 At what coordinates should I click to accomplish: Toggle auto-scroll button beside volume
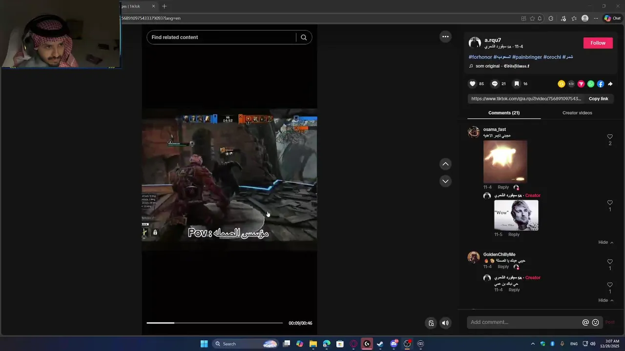[431, 323]
